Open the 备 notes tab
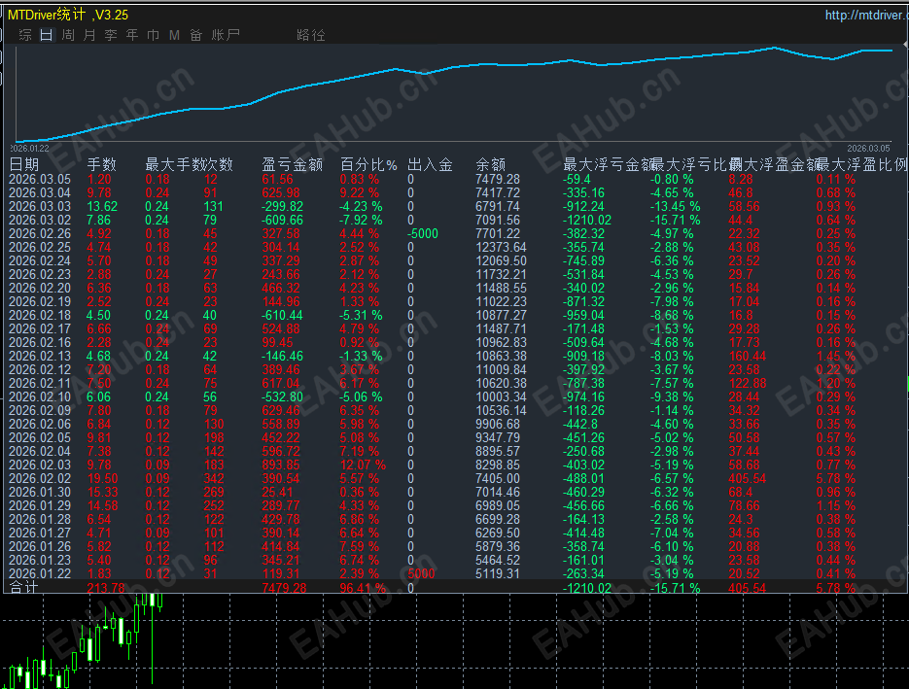The width and height of the screenshot is (909, 689). [196, 35]
